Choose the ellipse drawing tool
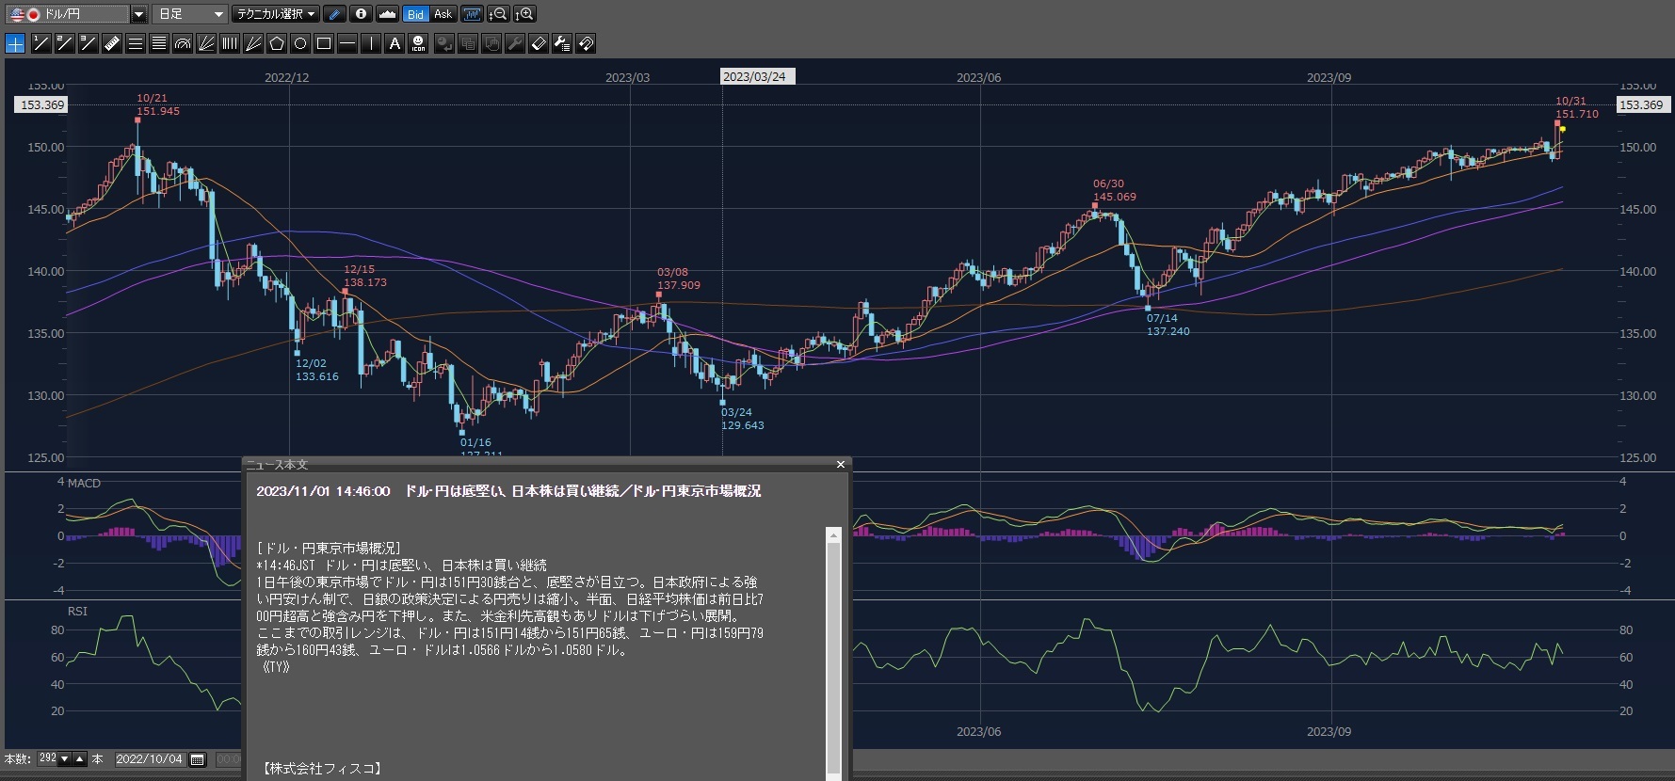1675x781 pixels. [x=300, y=43]
